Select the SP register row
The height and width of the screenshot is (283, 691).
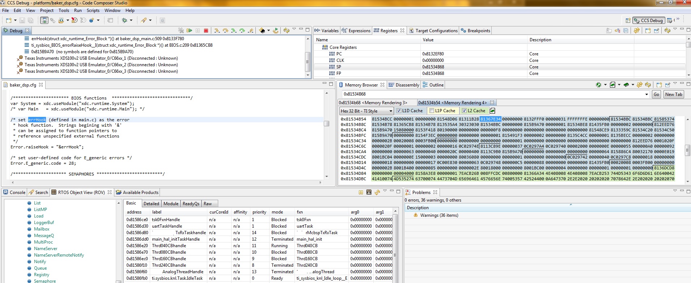tap(499, 67)
